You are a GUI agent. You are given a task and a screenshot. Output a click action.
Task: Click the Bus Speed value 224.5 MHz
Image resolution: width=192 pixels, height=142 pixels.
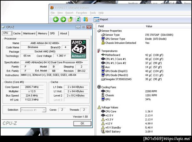(32, 95)
